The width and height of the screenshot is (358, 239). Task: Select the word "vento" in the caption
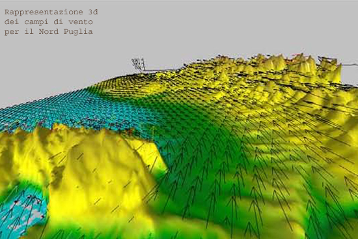tap(81, 22)
